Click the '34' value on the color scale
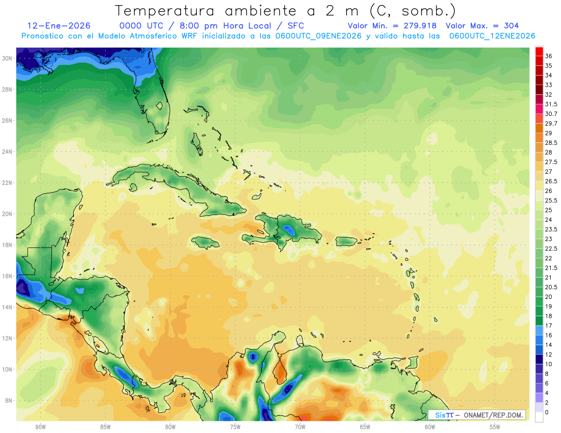The image size is (561, 433). coord(548,75)
